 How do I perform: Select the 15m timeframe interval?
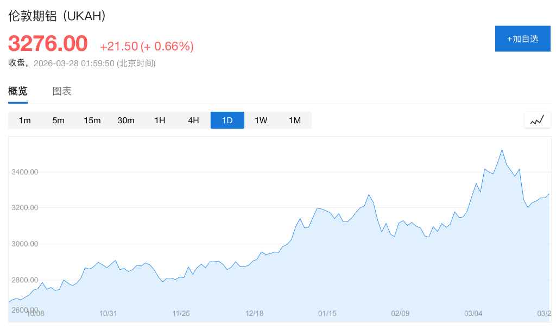92,120
